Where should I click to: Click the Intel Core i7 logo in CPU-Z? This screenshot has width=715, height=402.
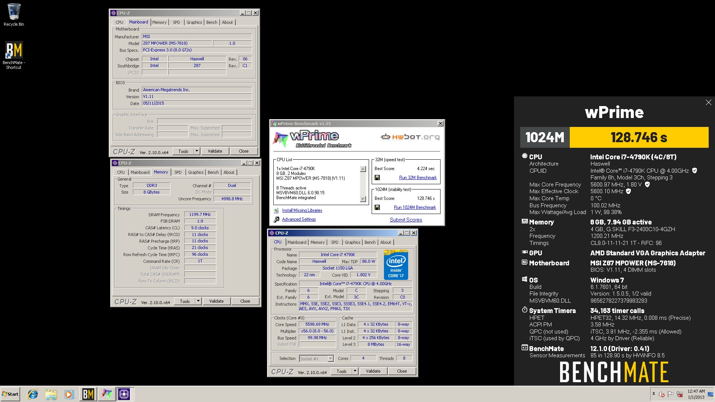pos(396,265)
